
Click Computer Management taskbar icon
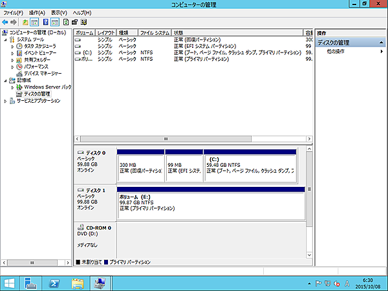pos(100,283)
